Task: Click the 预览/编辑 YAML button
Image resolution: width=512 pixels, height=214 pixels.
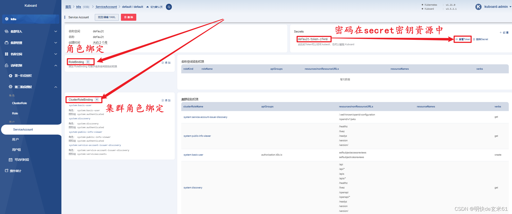Action: click(x=107, y=17)
